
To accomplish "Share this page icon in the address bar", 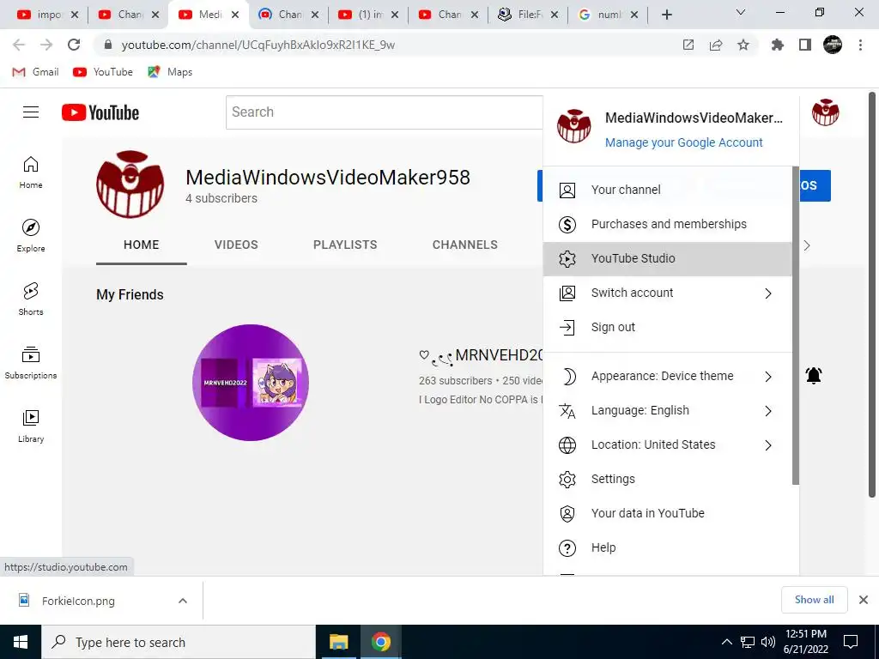I will point(715,45).
